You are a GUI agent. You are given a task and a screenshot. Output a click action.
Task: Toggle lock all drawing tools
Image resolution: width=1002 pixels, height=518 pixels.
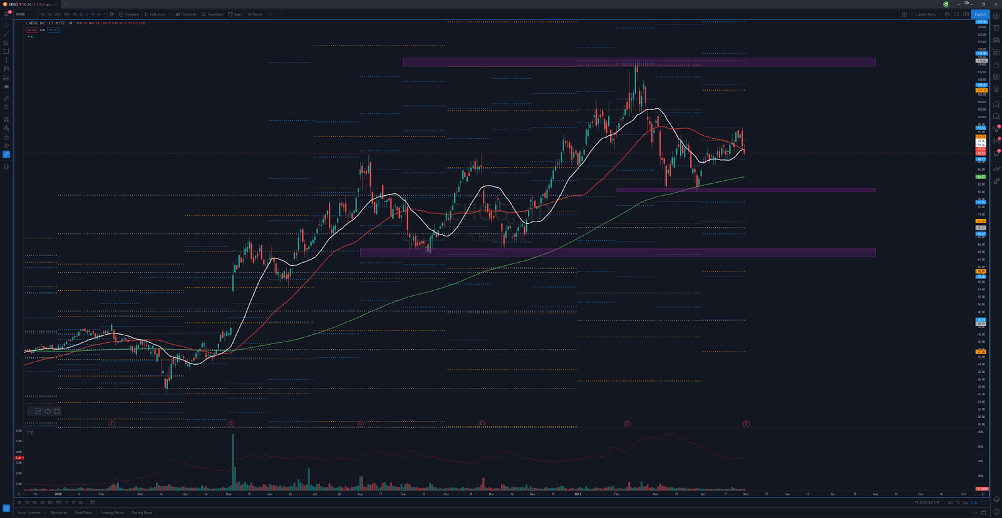coord(6,137)
